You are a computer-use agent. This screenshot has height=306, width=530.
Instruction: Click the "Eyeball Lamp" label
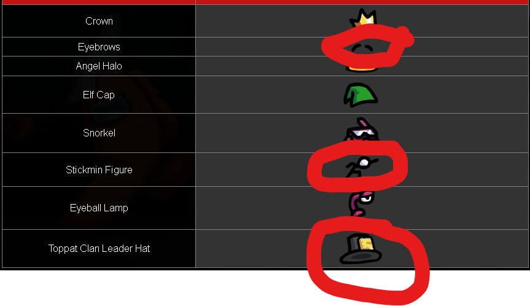tap(99, 208)
